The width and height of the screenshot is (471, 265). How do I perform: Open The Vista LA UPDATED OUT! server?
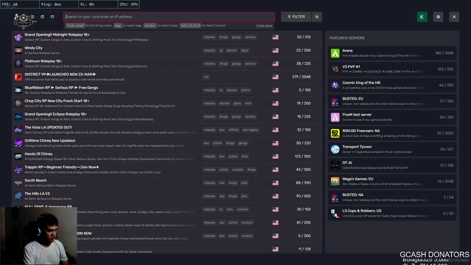click(167, 130)
